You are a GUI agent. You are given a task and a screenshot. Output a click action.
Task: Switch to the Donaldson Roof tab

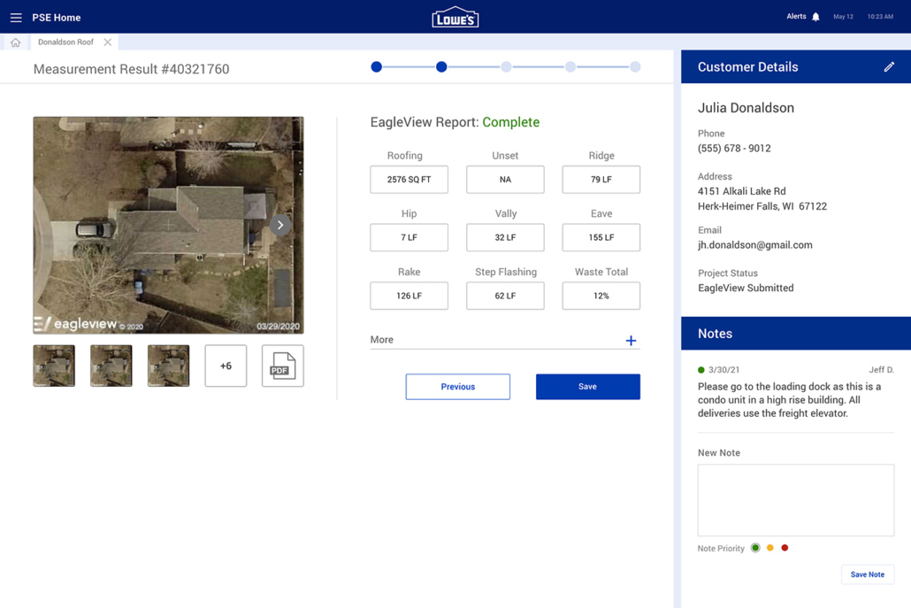(65, 42)
